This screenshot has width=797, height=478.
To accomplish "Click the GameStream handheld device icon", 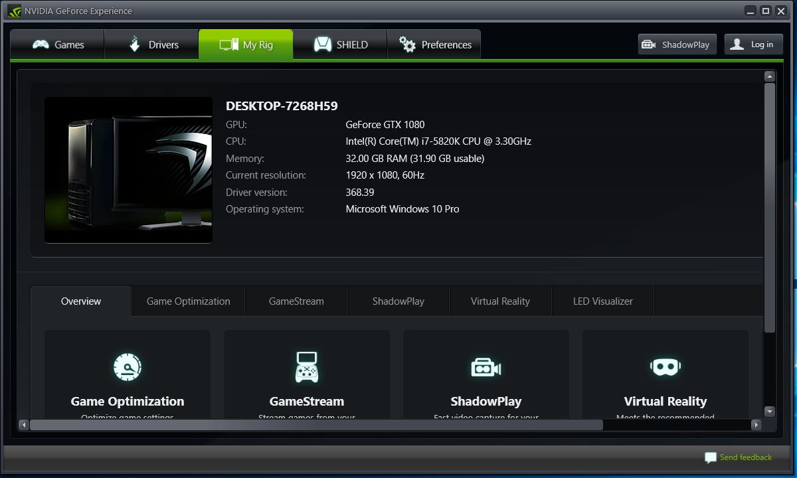I will (306, 366).
